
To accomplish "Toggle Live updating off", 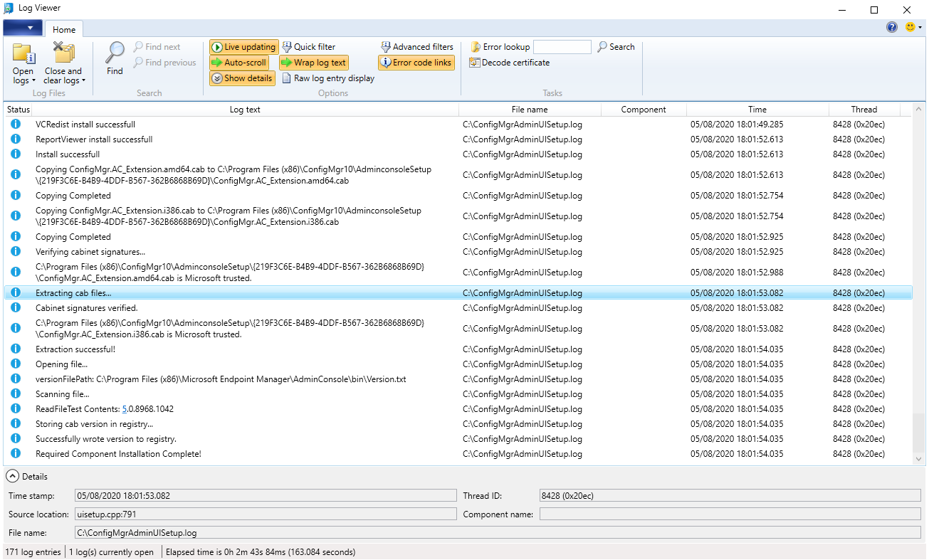I will (243, 47).
